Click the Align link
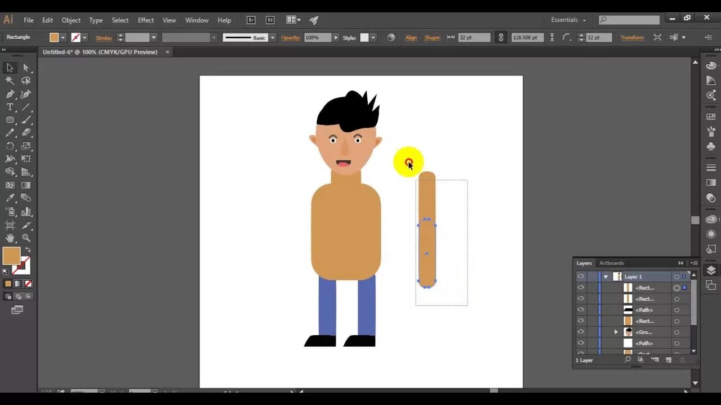Screen dimensions: 721x405 pos(411,38)
